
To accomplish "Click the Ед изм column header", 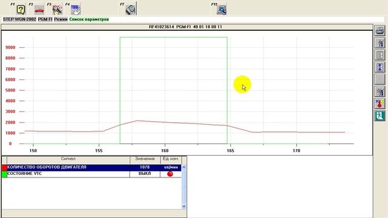I will click(171, 159).
